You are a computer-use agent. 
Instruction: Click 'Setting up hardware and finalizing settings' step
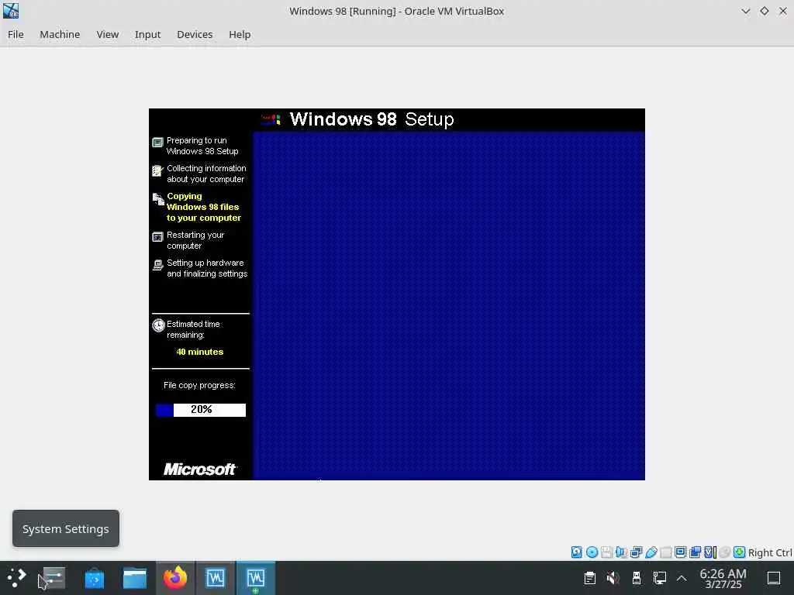[206, 268]
